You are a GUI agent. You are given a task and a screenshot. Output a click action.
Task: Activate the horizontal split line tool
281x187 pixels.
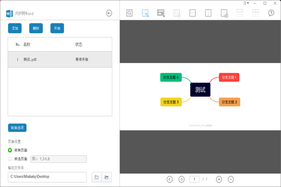(x=192, y=13)
